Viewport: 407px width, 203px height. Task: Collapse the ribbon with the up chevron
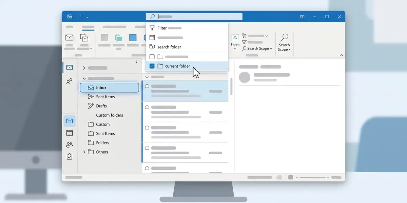[341, 55]
